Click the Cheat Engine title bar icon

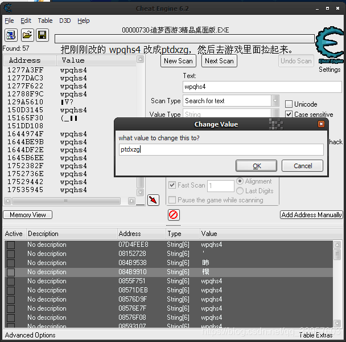click(8, 9)
